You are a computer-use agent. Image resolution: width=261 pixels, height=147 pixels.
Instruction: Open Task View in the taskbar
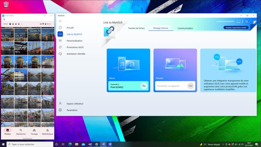pyautogui.click(x=63, y=144)
